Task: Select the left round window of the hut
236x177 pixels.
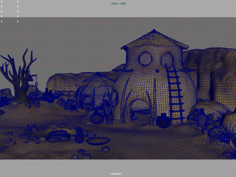Action: 145,59
